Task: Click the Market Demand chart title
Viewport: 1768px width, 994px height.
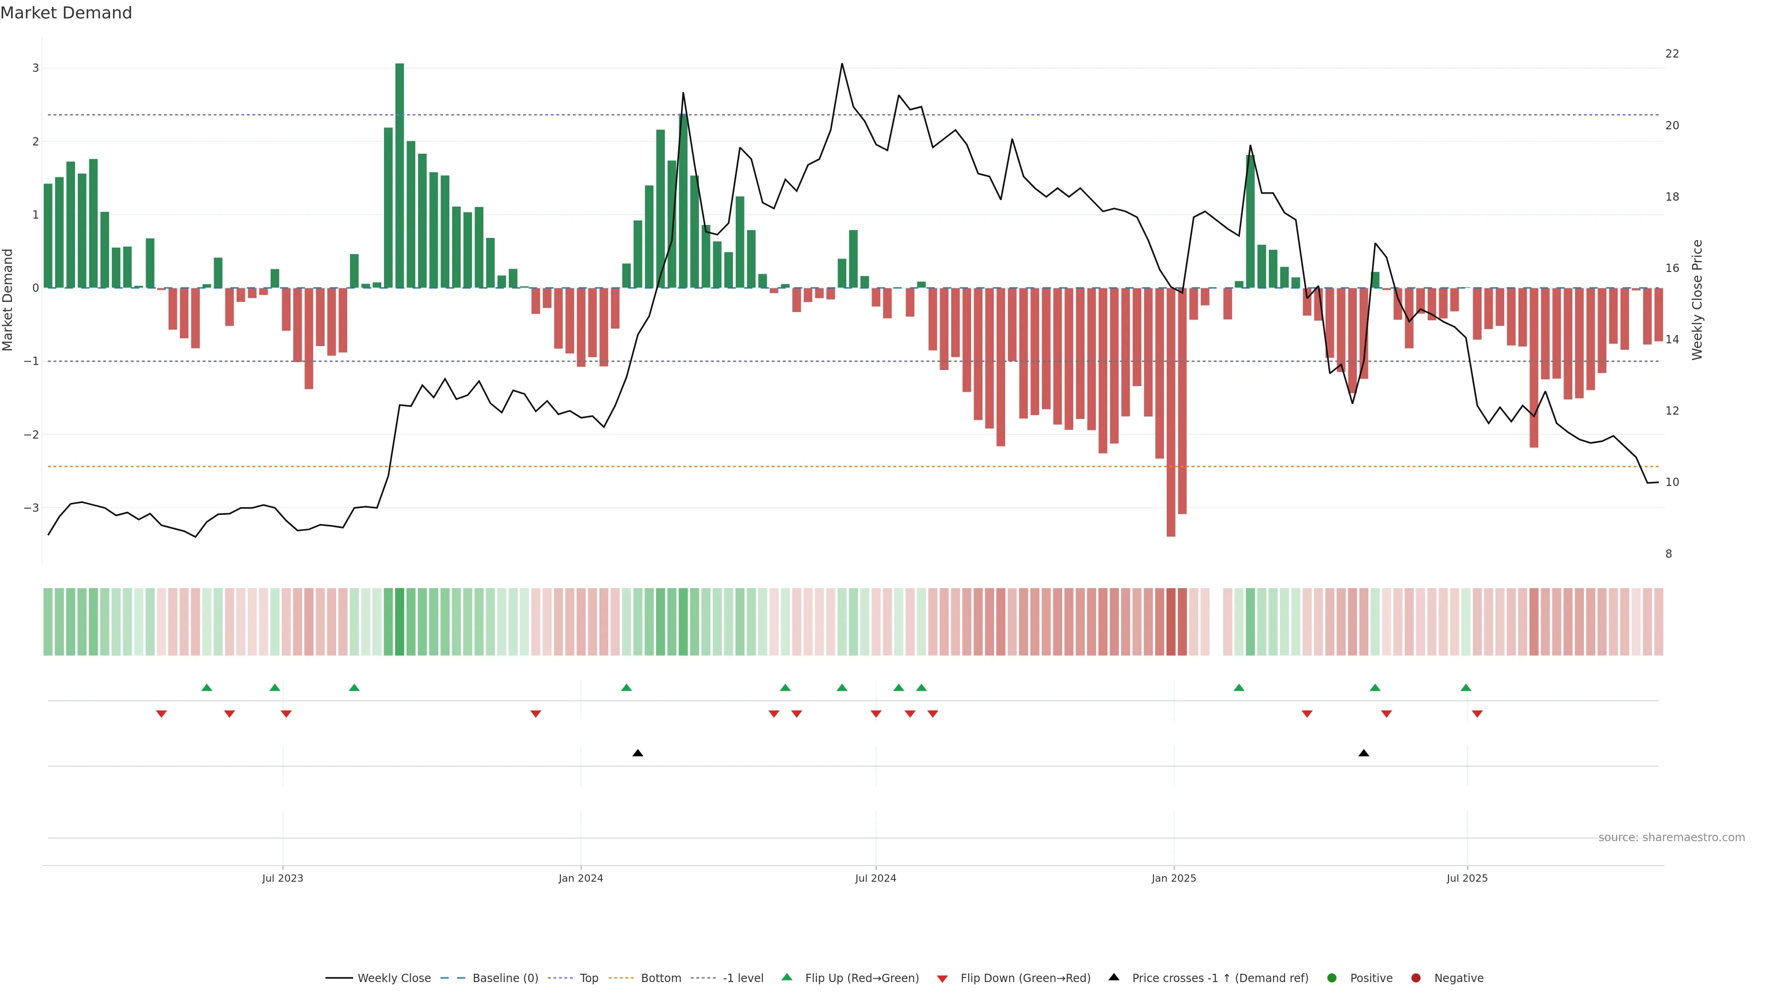Action: click(x=66, y=13)
